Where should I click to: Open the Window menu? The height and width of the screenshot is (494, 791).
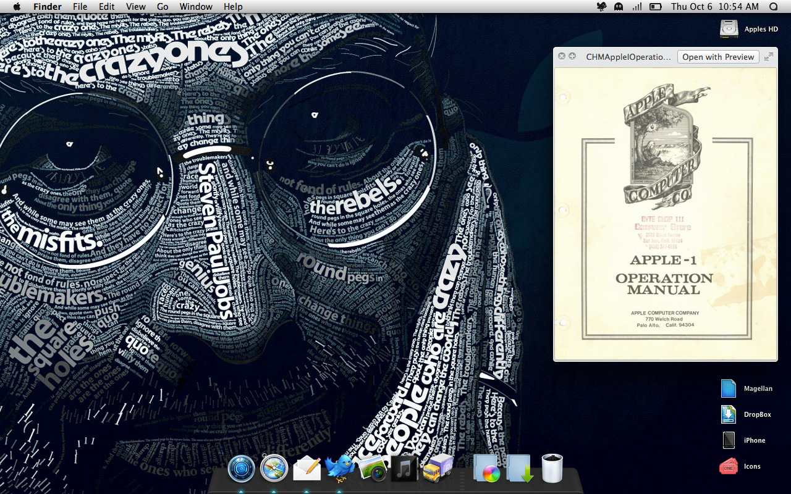pyautogui.click(x=196, y=7)
